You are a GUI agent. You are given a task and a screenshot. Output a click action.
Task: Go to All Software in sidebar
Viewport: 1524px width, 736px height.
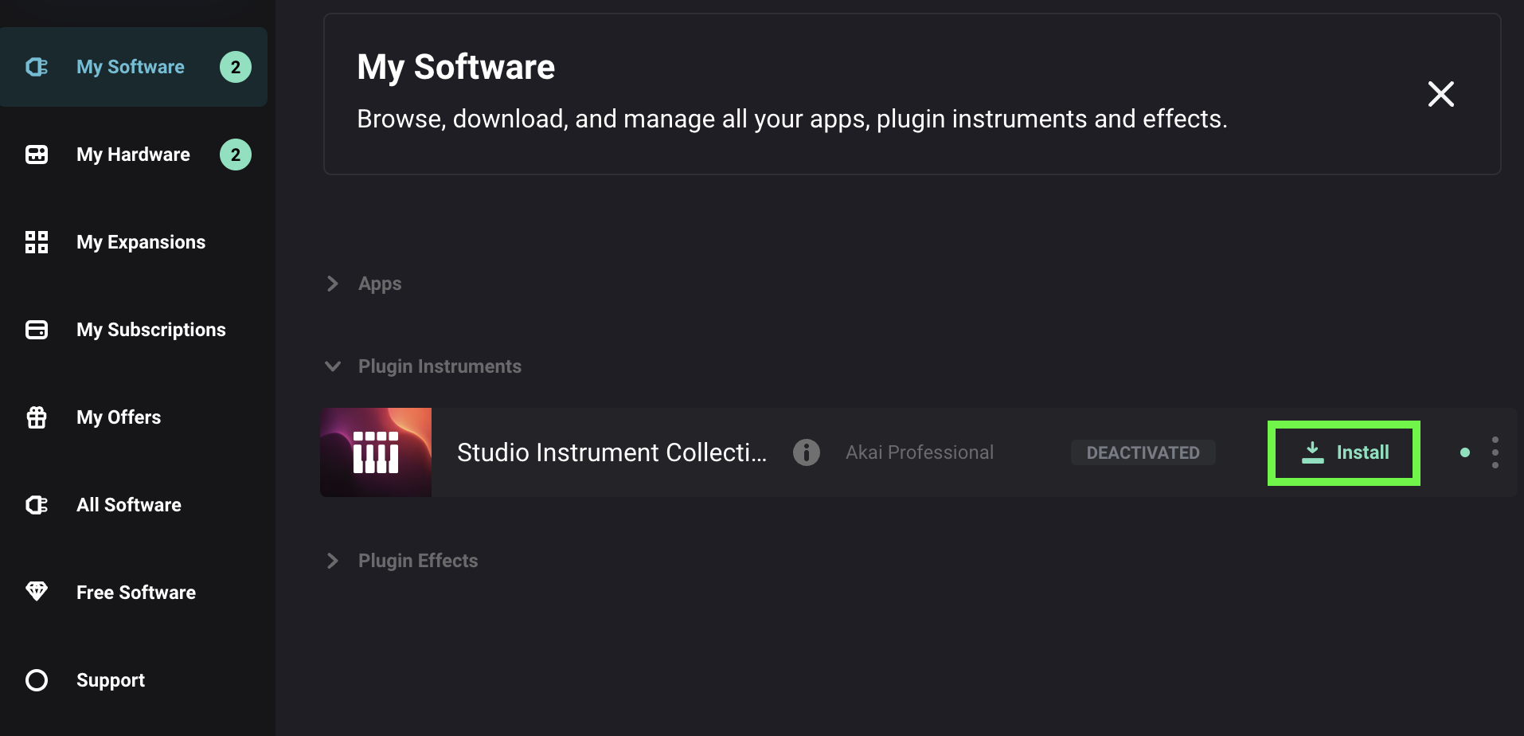click(128, 505)
